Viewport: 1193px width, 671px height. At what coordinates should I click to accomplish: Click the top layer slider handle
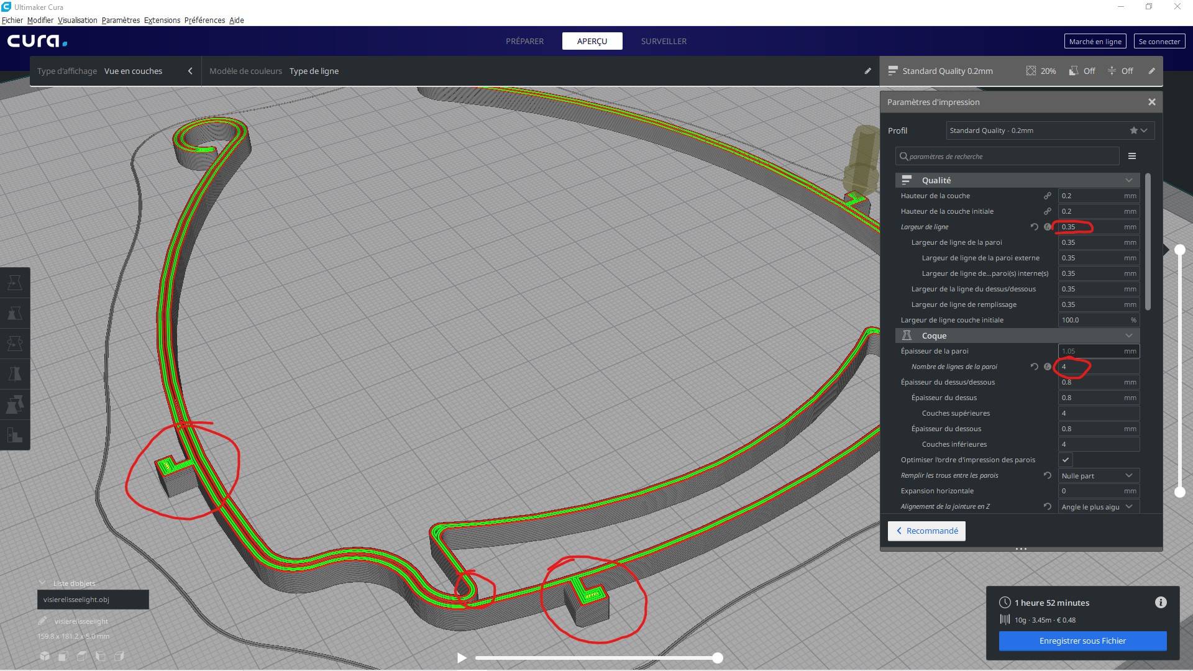pyautogui.click(x=1179, y=250)
